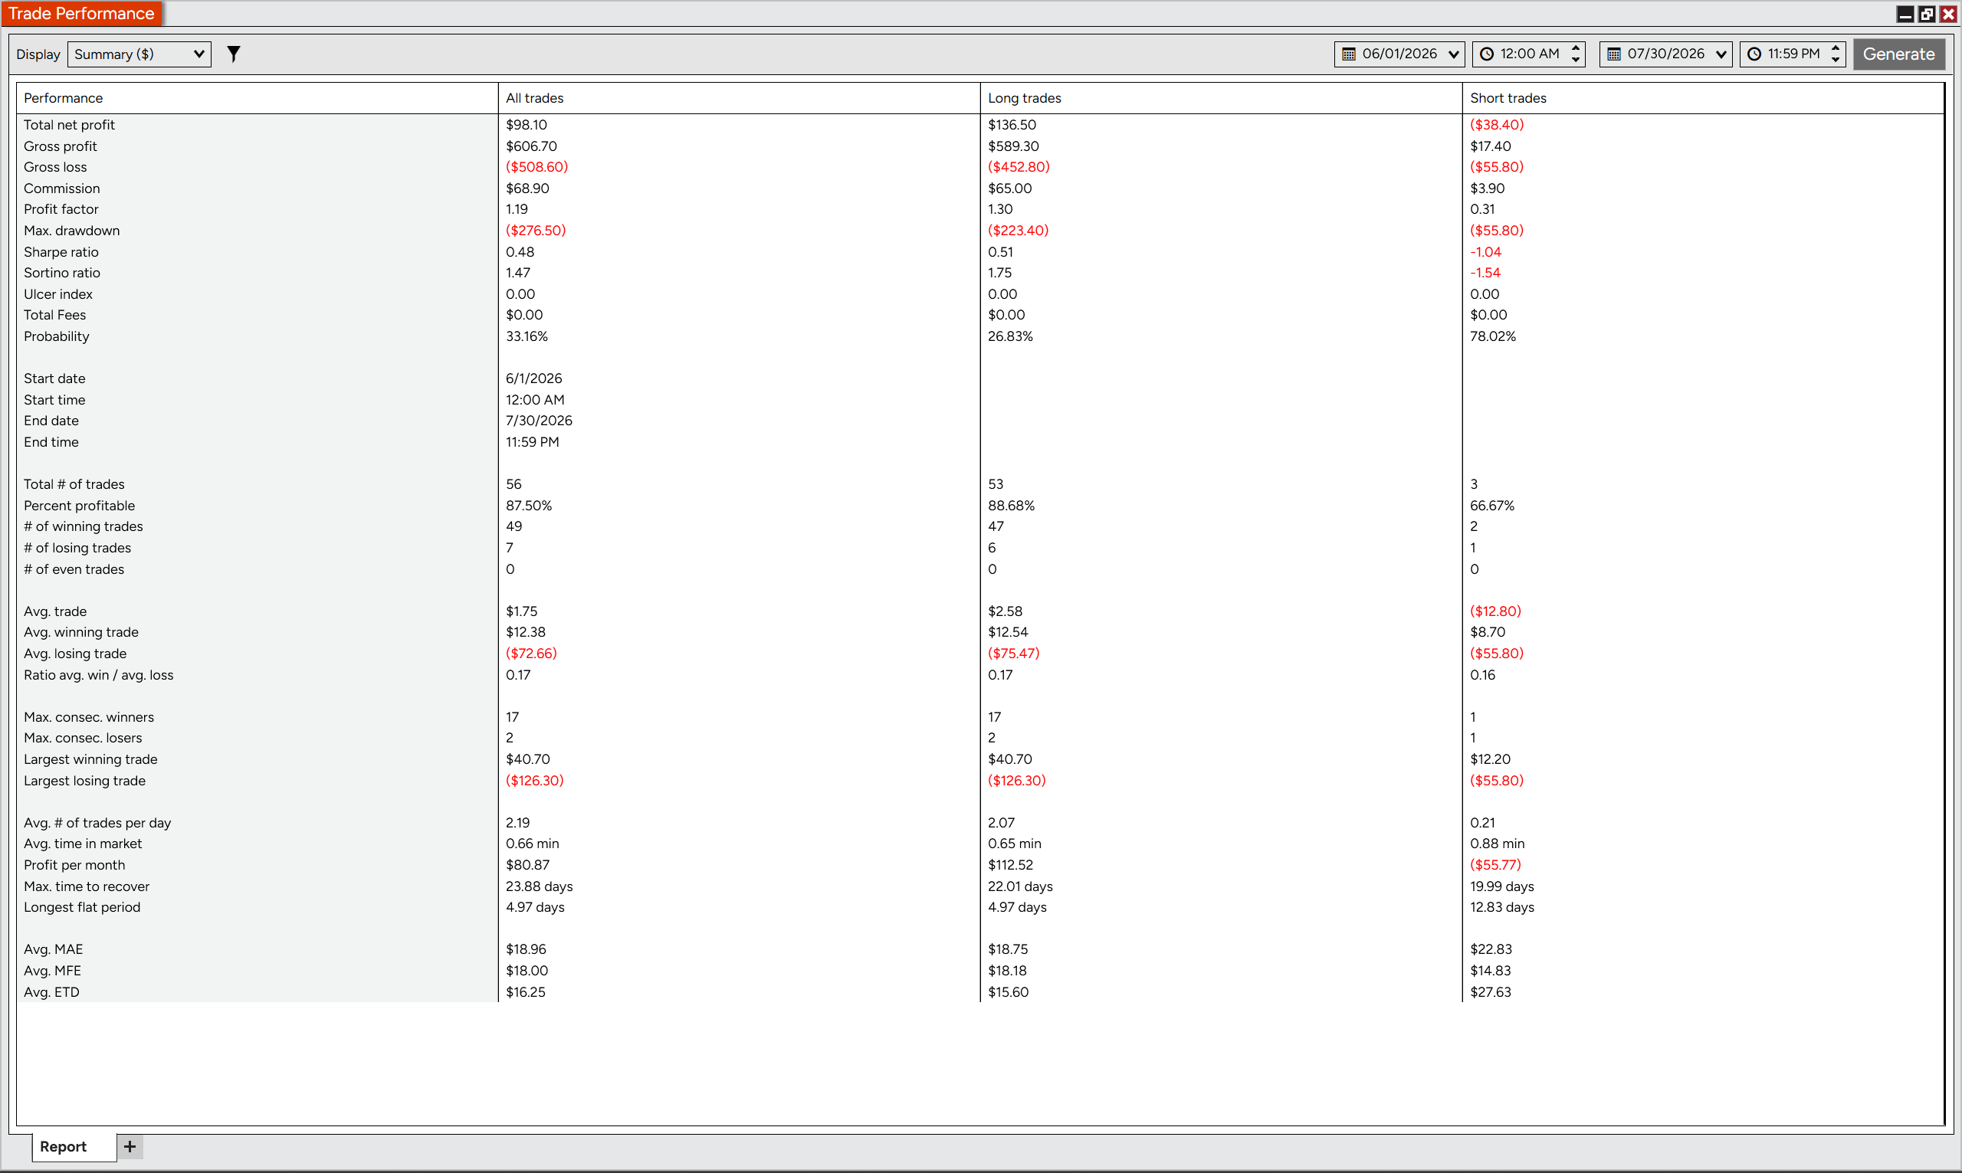
Task: Click the 07/30/2026 date field
Action: click(1665, 54)
